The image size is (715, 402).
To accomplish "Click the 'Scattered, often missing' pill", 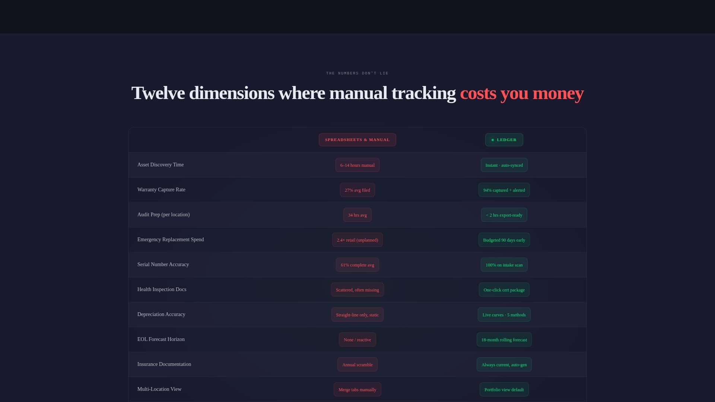I will click(x=357, y=290).
